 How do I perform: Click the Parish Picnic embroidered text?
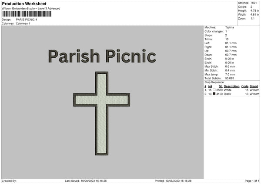click(102, 56)
